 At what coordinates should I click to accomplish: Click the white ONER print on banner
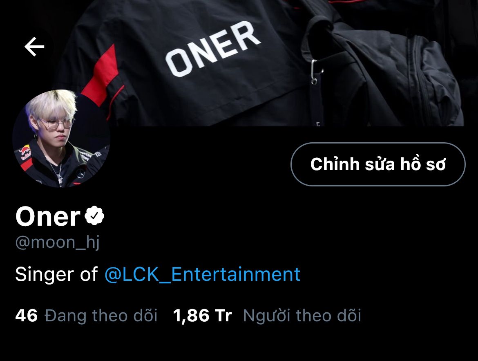pyautogui.click(x=213, y=49)
